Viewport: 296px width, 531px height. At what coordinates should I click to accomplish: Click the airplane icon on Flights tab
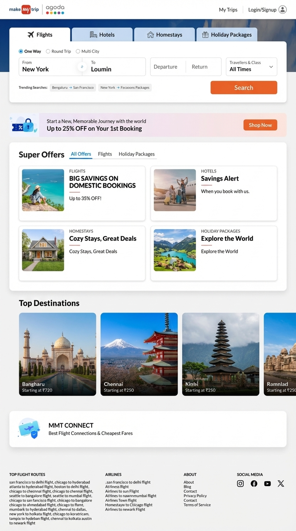[31, 35]
